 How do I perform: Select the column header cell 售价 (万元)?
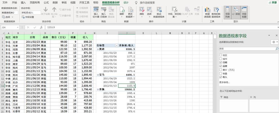(59, 37)
